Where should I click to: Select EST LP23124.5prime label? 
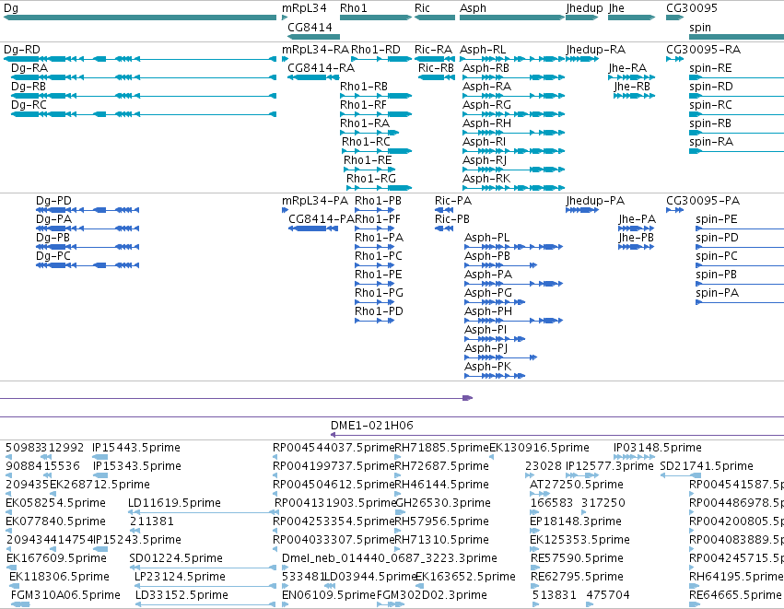pyautogui.click(x=180, y=577)
